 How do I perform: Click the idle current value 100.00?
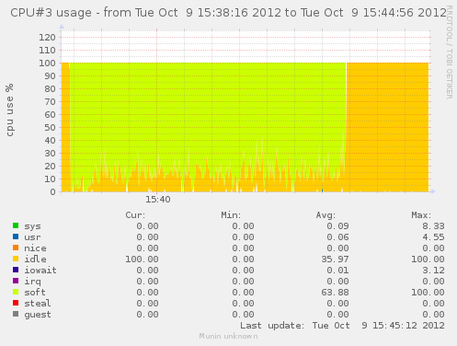tap(142, 259)
